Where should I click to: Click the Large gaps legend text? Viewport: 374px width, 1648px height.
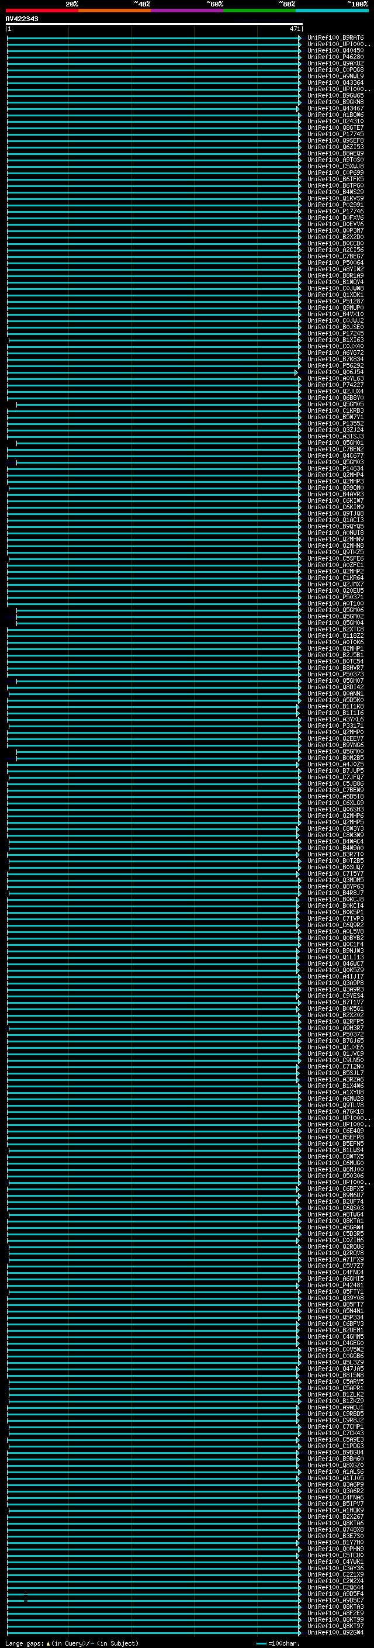[72, 1643]
